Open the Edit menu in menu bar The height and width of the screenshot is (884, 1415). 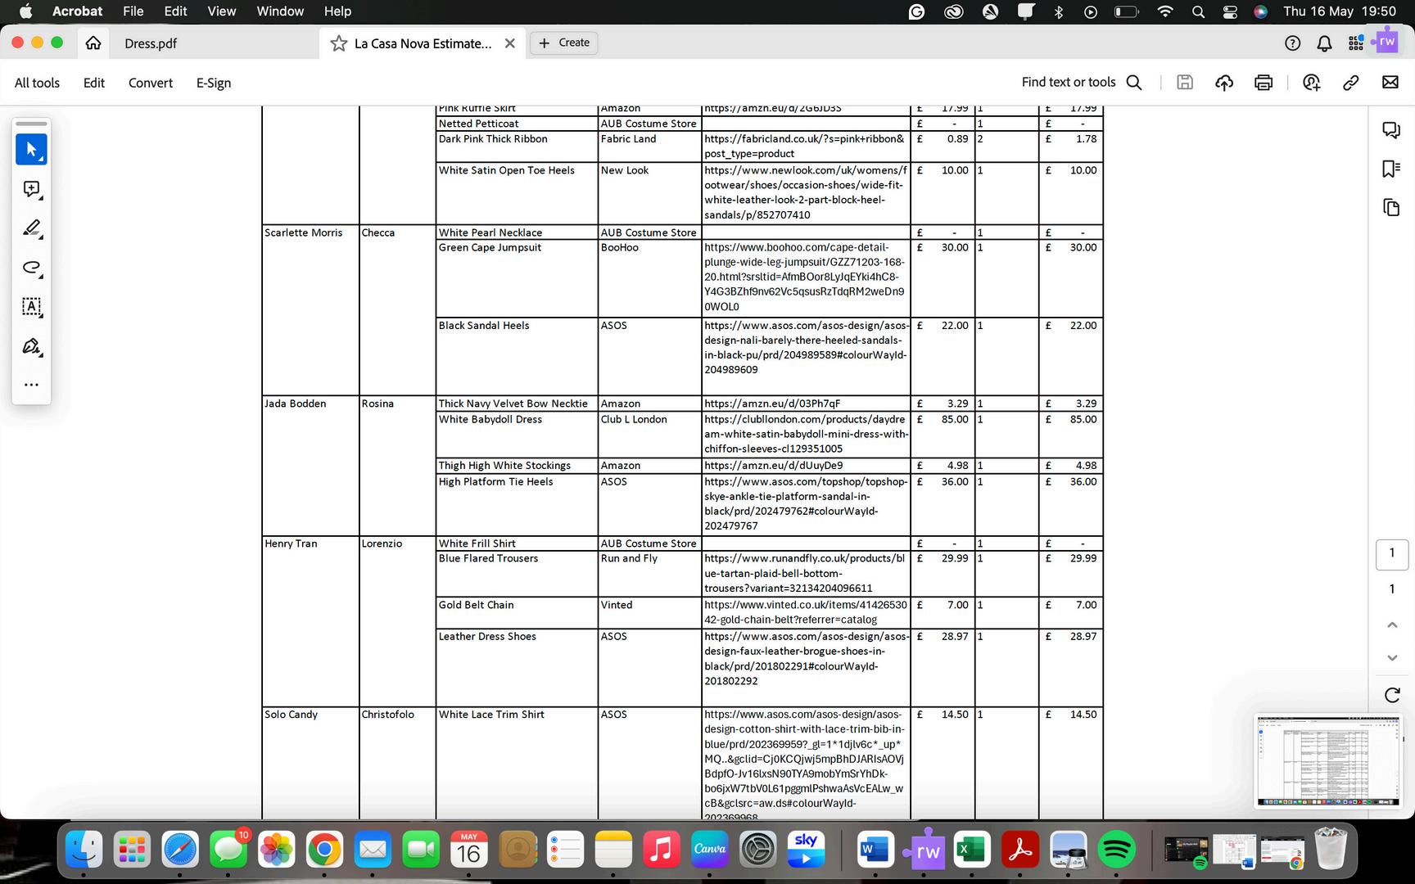175,11
